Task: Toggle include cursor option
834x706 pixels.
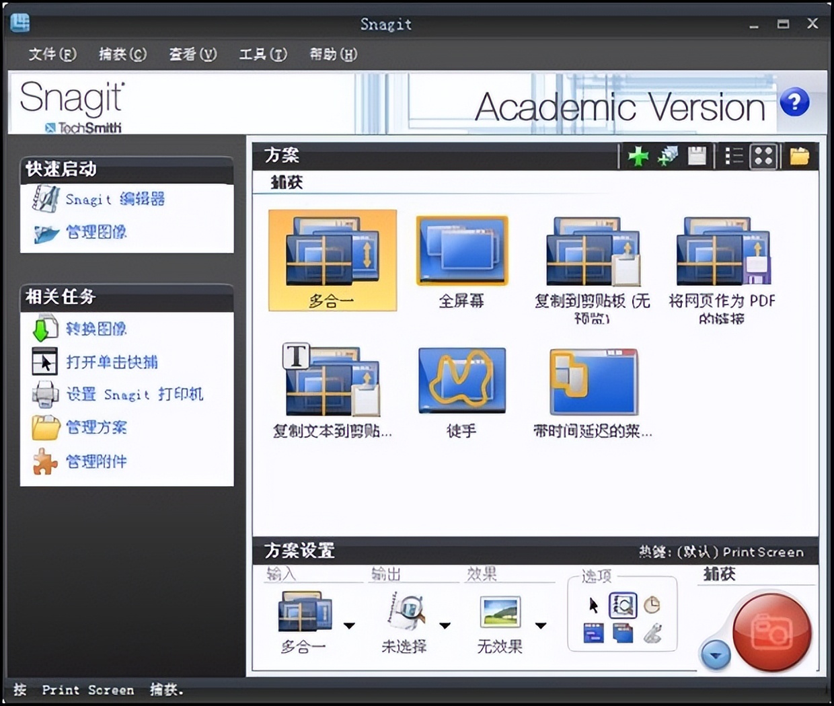Action: (593, 606)
